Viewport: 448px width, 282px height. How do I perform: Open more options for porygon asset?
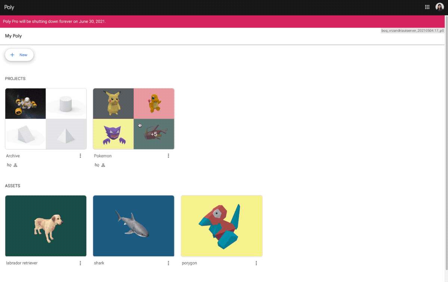coord(256,263)
